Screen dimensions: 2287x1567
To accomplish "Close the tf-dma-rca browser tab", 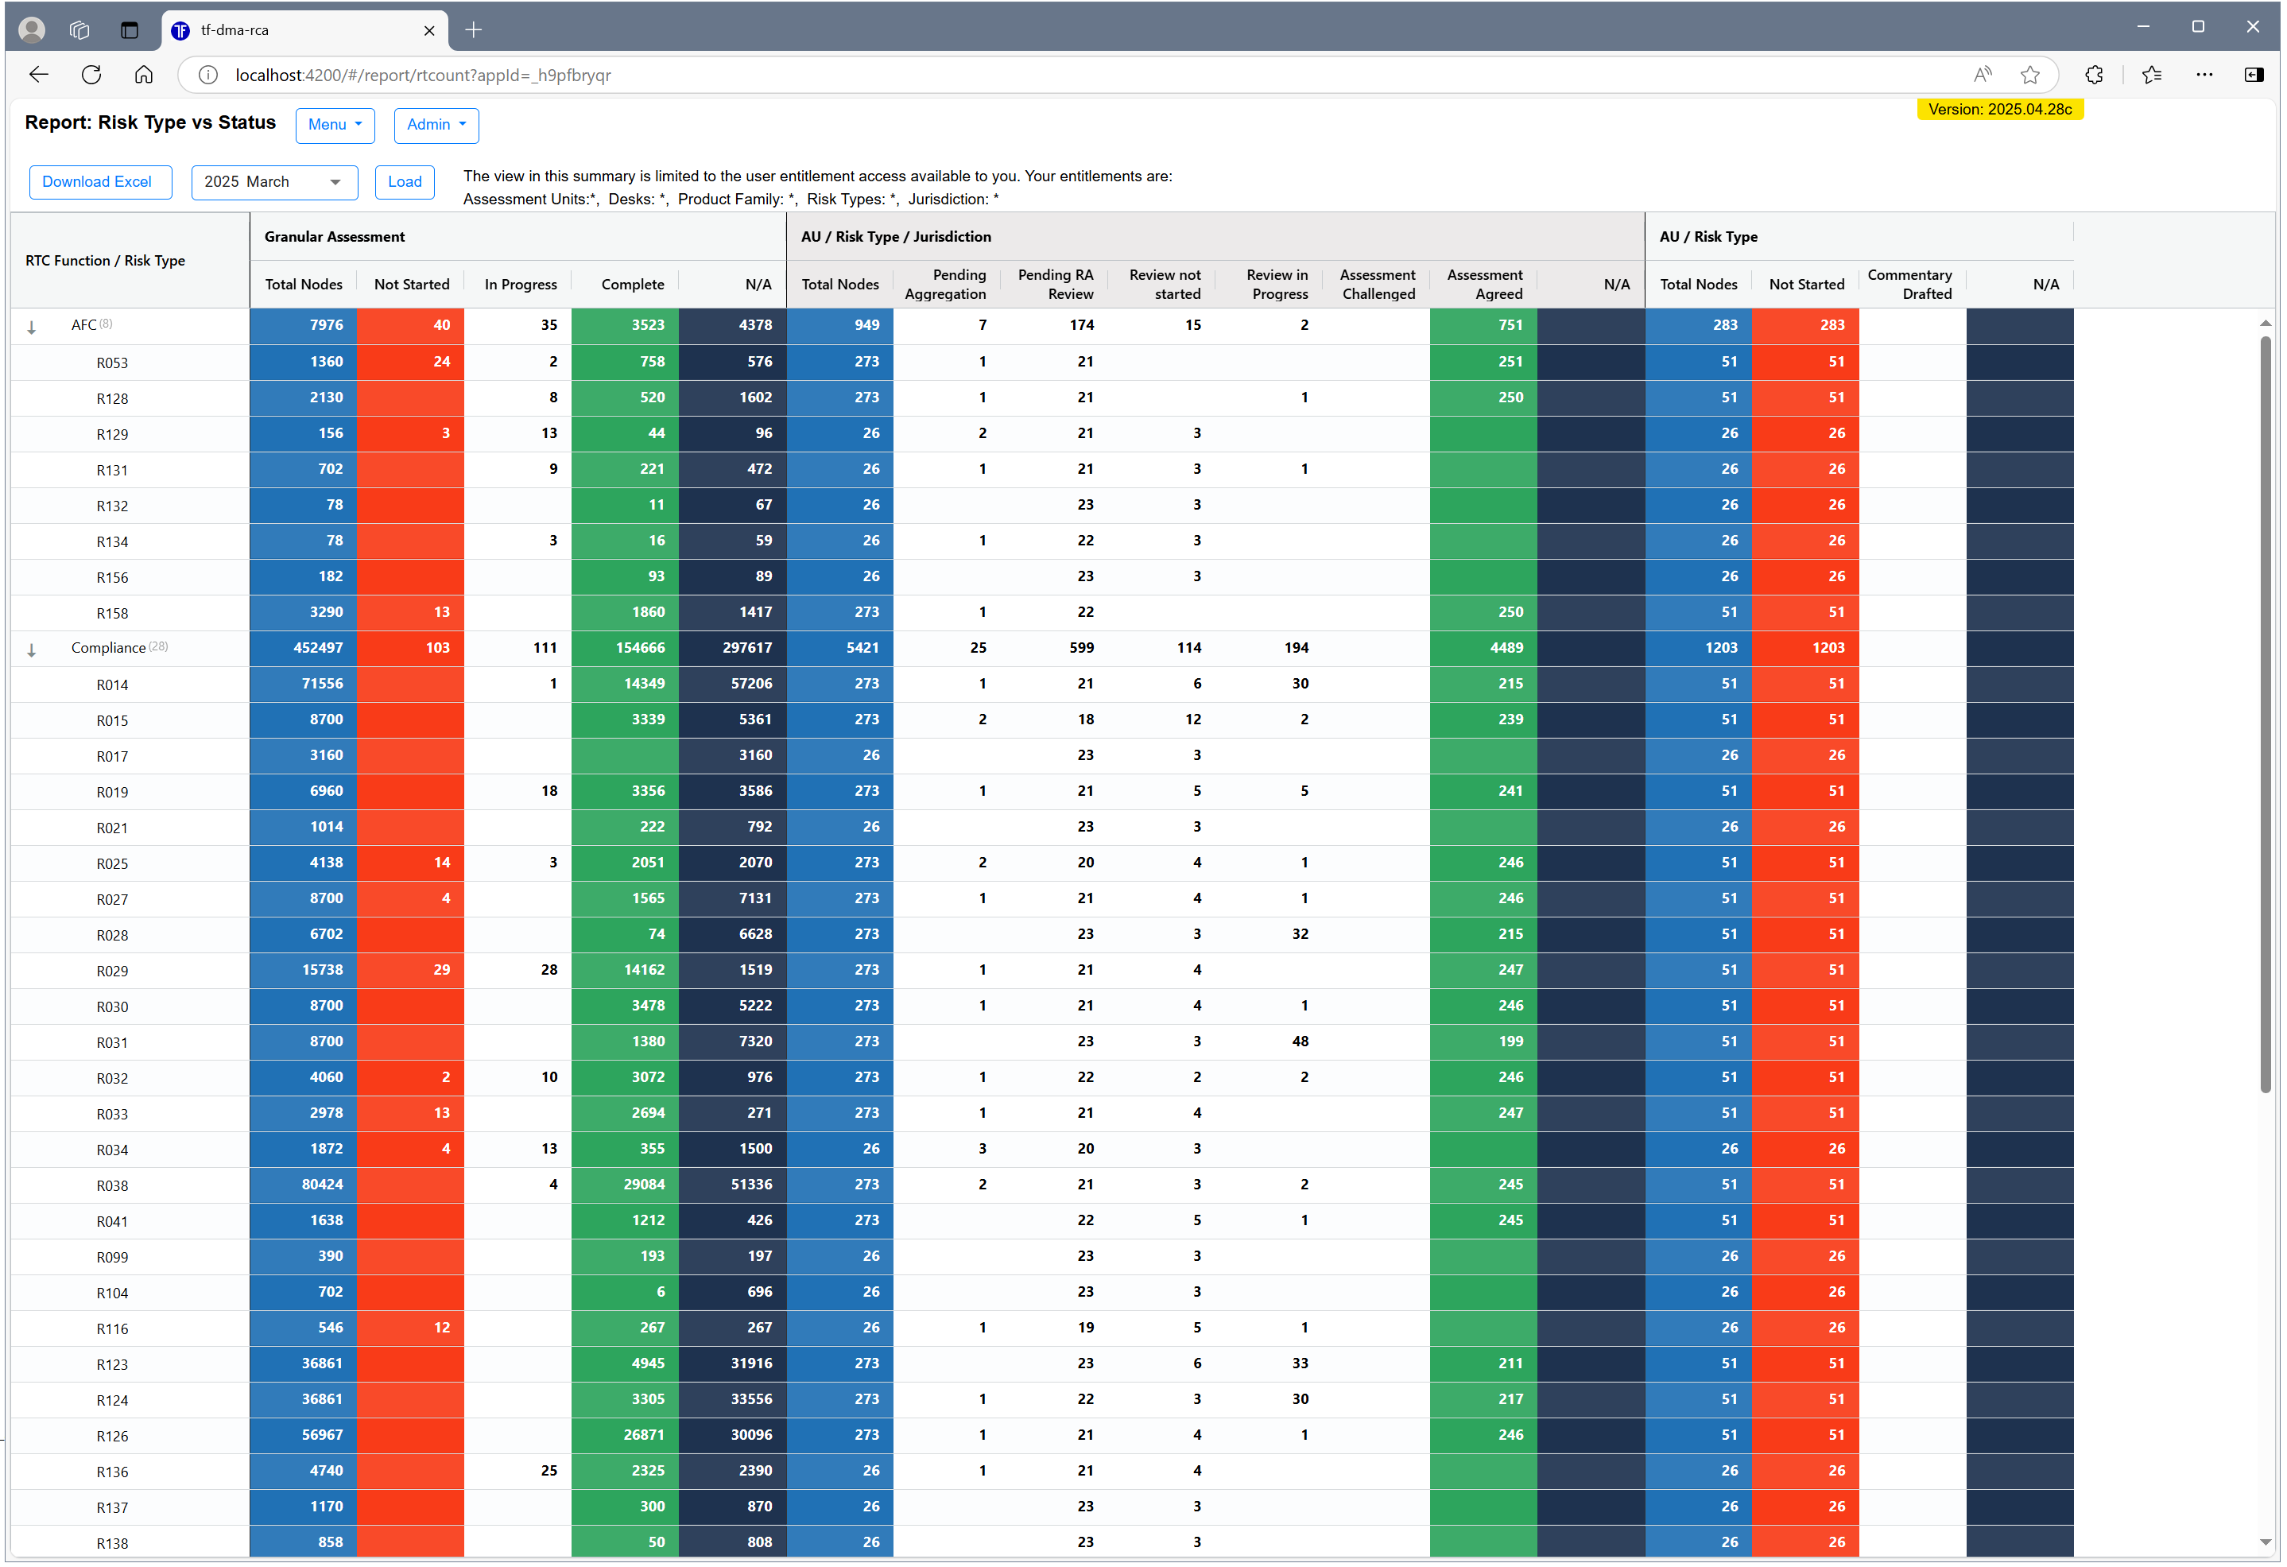I will [x=429, y=30].
